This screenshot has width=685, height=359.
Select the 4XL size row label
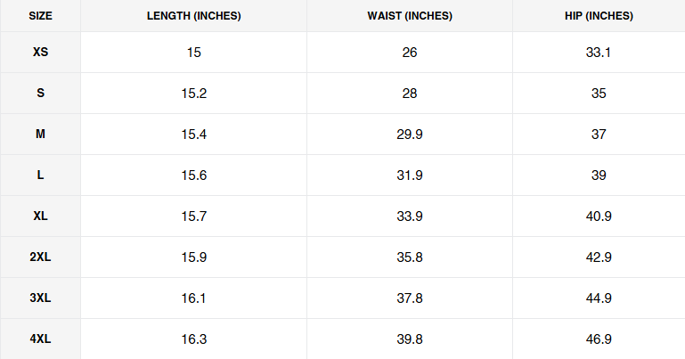coord(40,339)
